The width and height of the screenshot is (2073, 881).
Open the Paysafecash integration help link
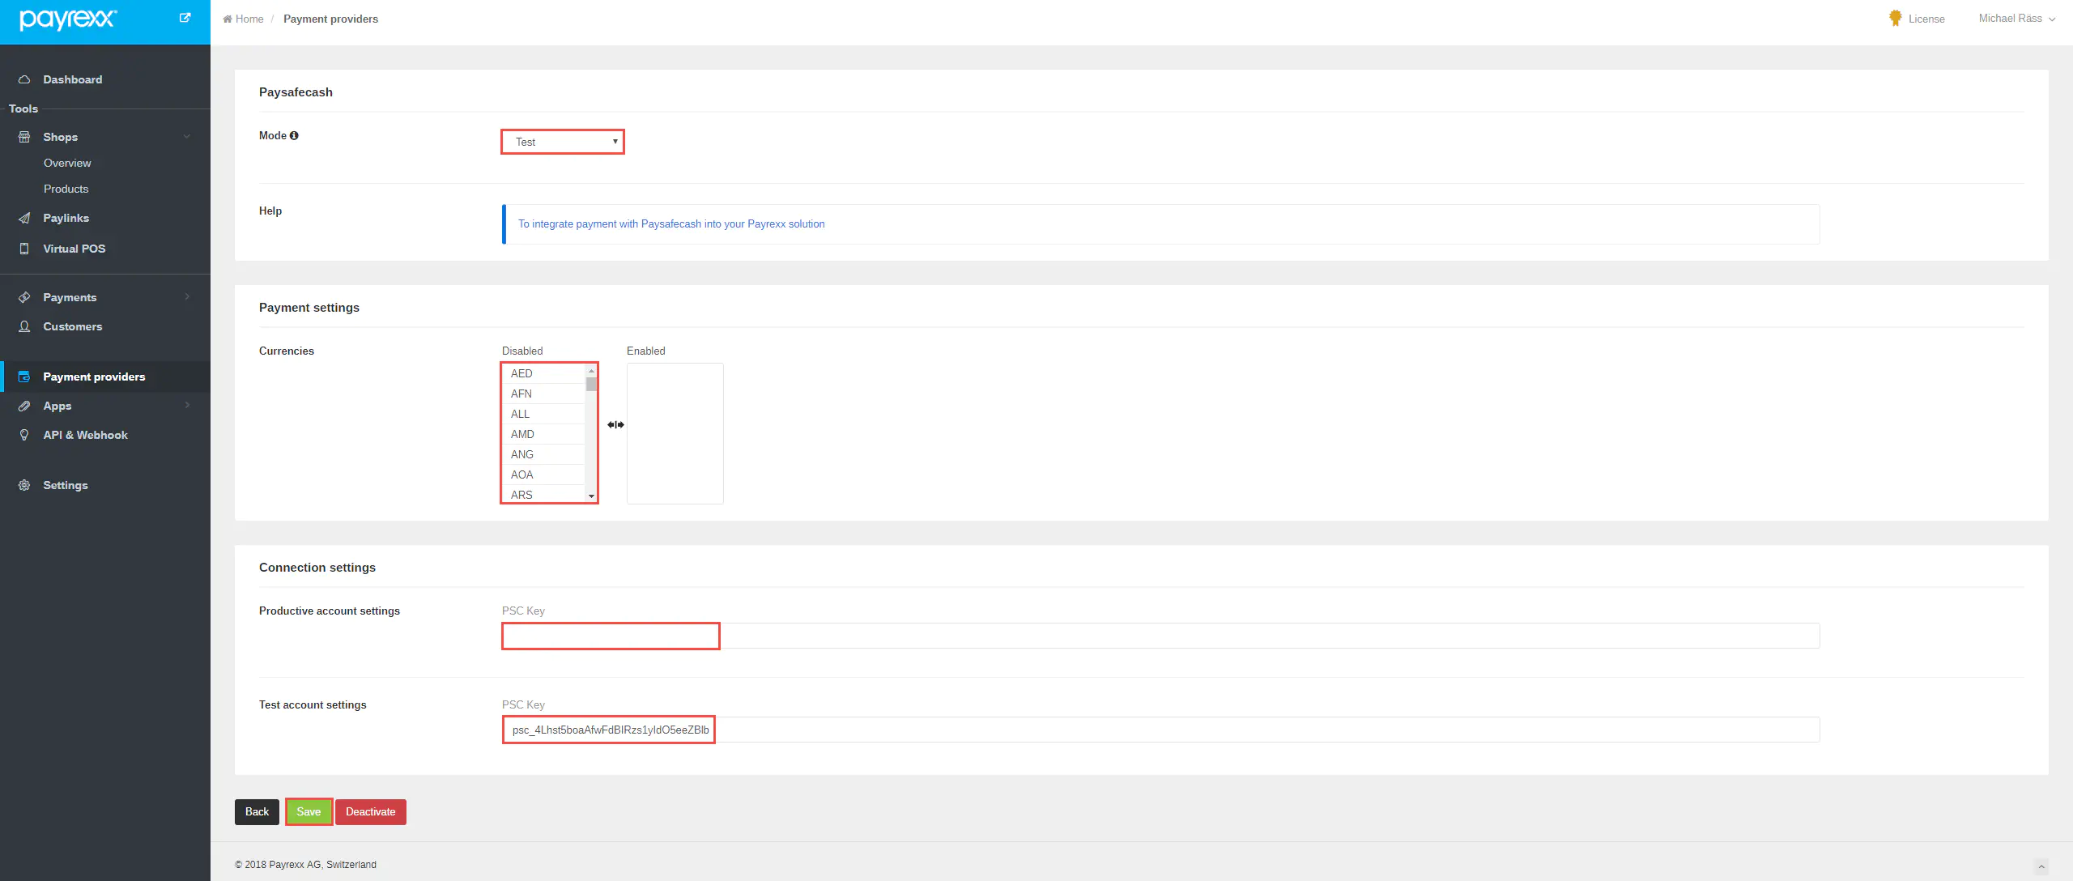point(671,224)
